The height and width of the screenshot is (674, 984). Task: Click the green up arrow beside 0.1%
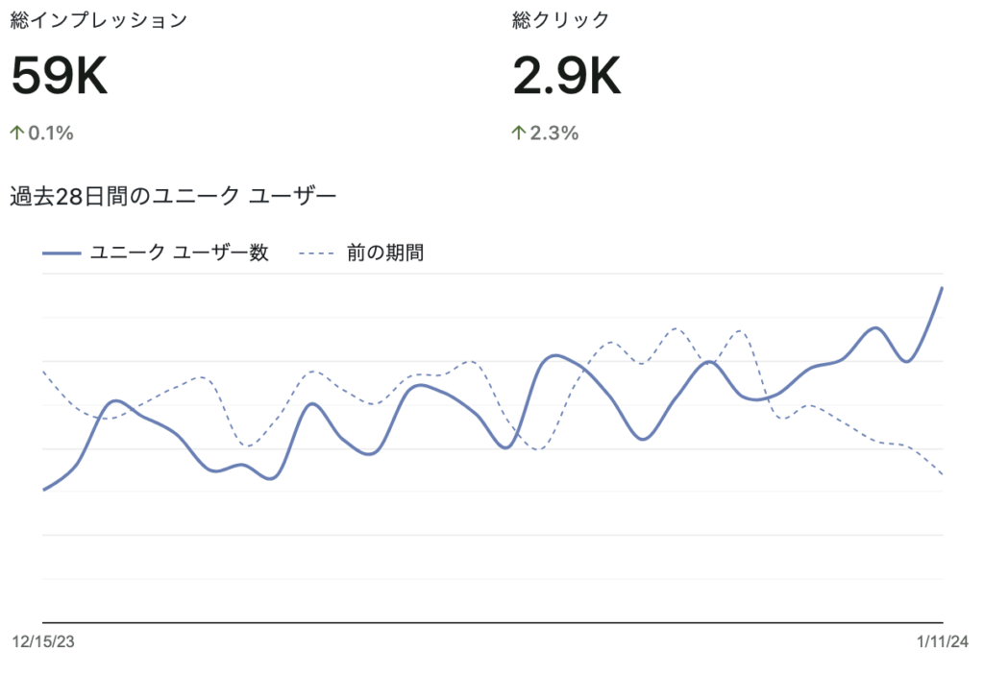(x=17, y=133)
